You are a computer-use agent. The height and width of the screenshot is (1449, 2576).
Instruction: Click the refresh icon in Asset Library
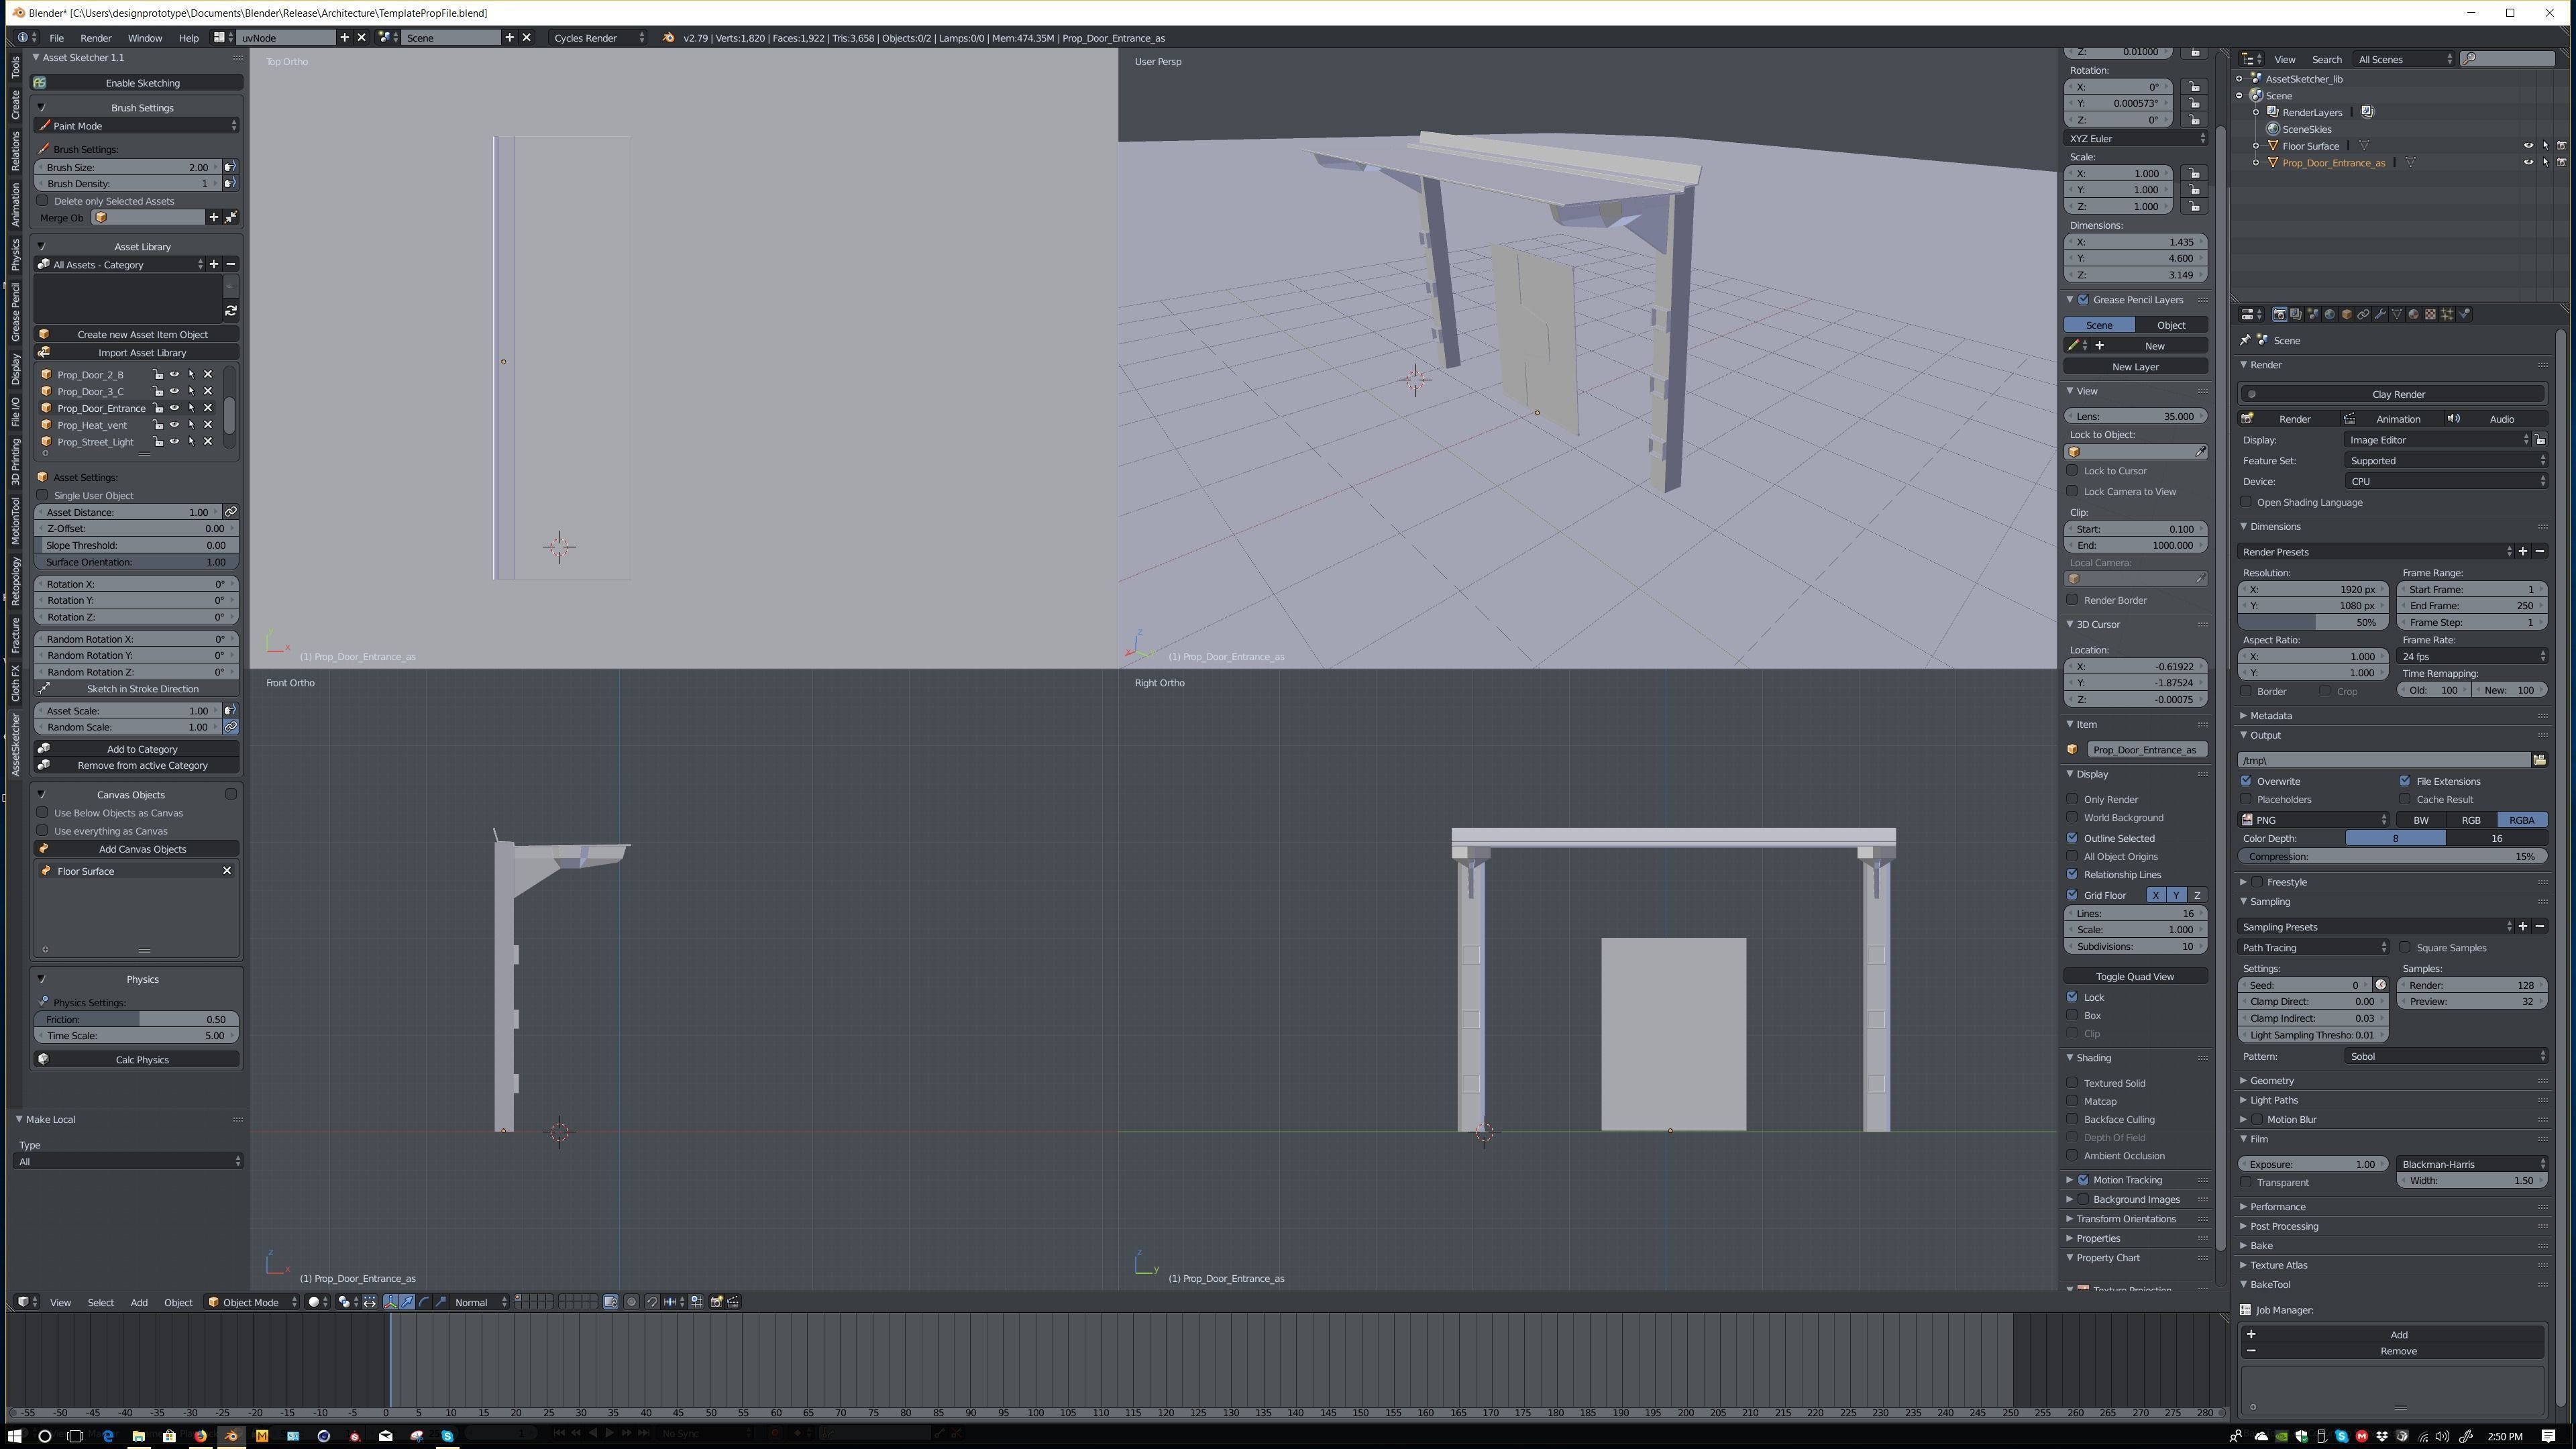click(x=231, y=311)
